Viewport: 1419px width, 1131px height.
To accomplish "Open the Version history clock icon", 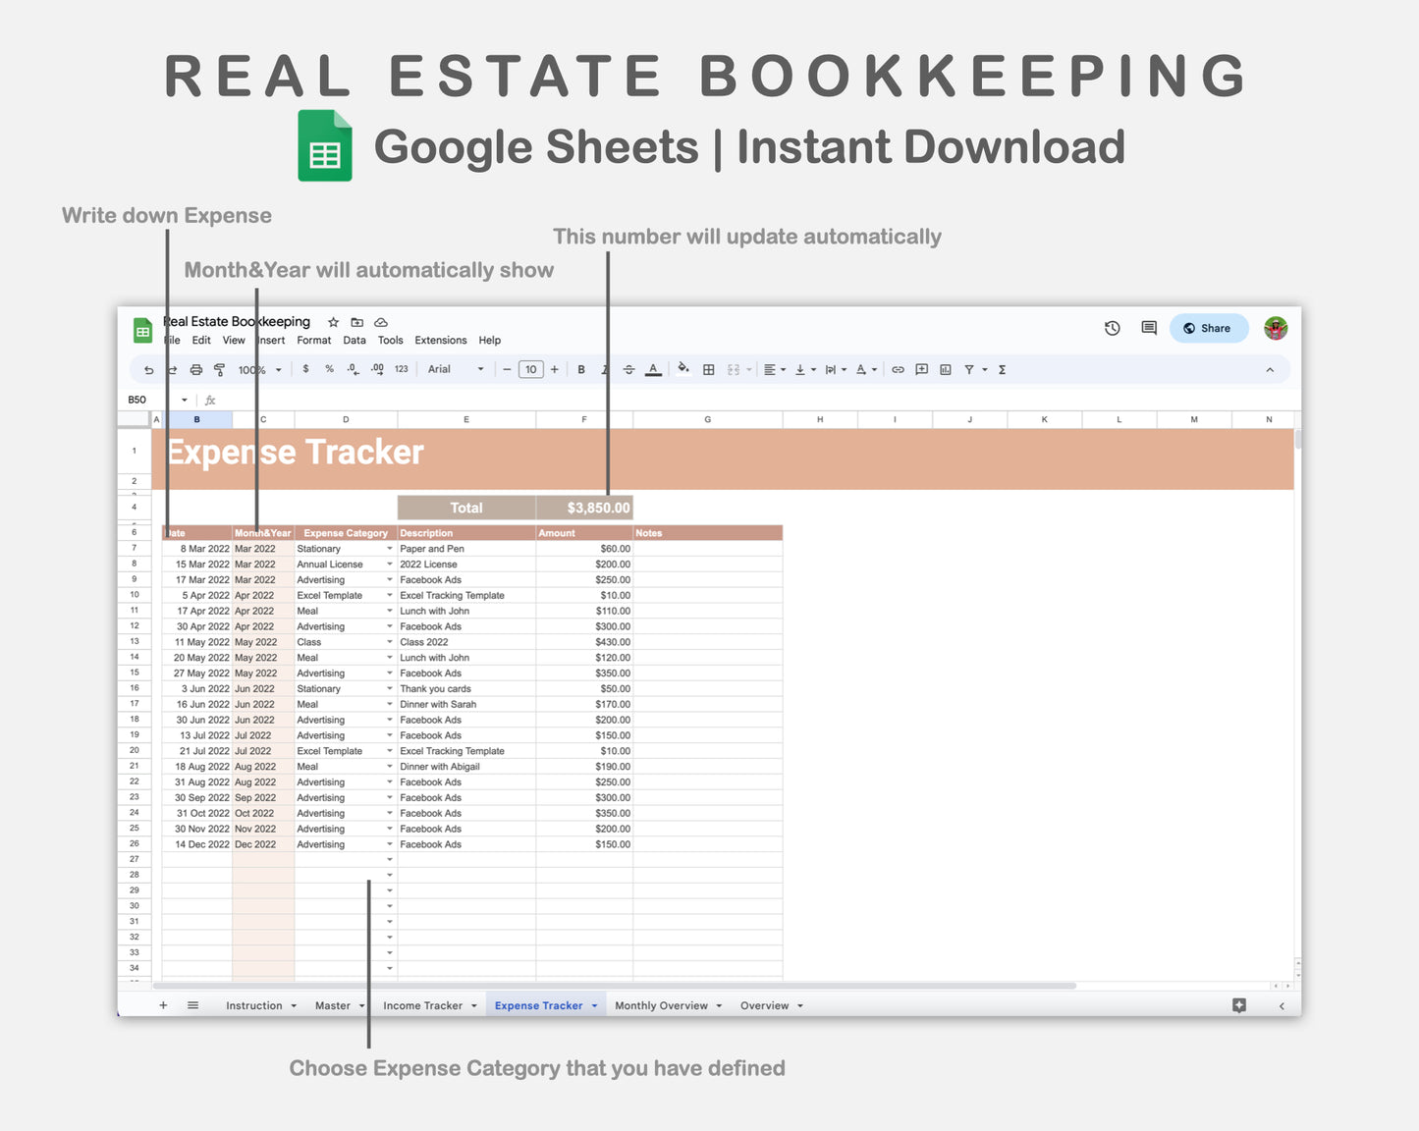I will click(x=1112, y=328).
